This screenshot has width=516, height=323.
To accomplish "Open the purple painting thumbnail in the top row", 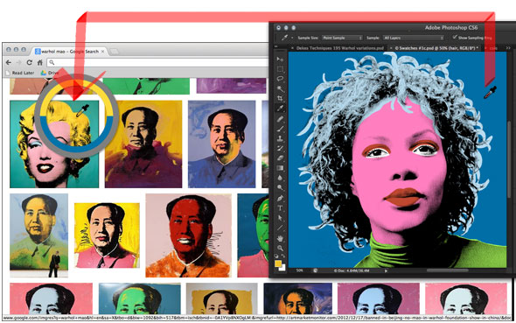I will pos(231,86).
